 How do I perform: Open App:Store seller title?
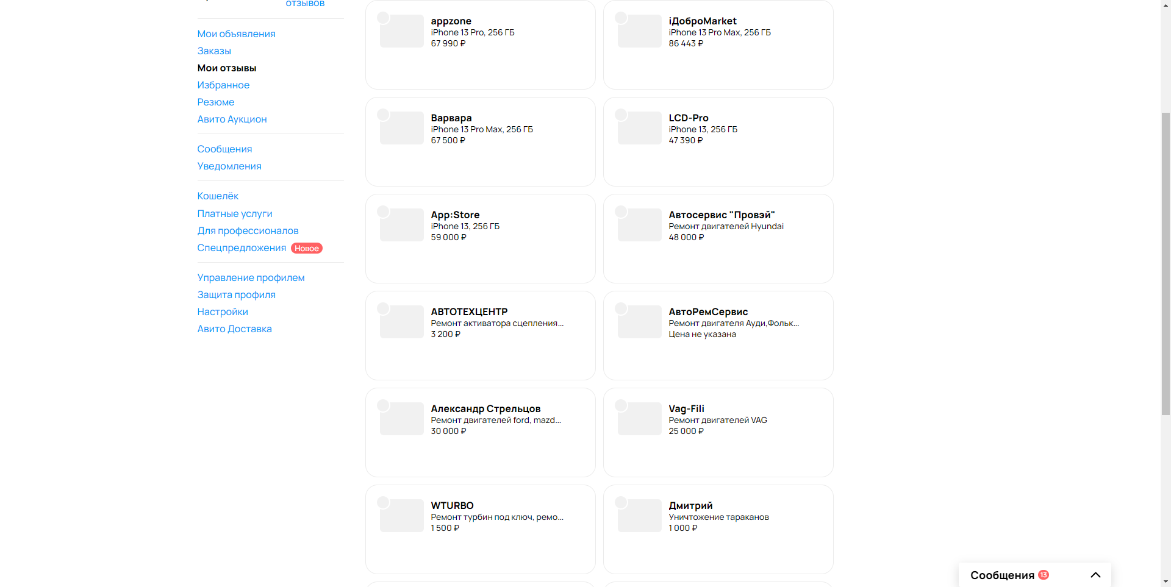pyautogui.click(x=455, y=215)
